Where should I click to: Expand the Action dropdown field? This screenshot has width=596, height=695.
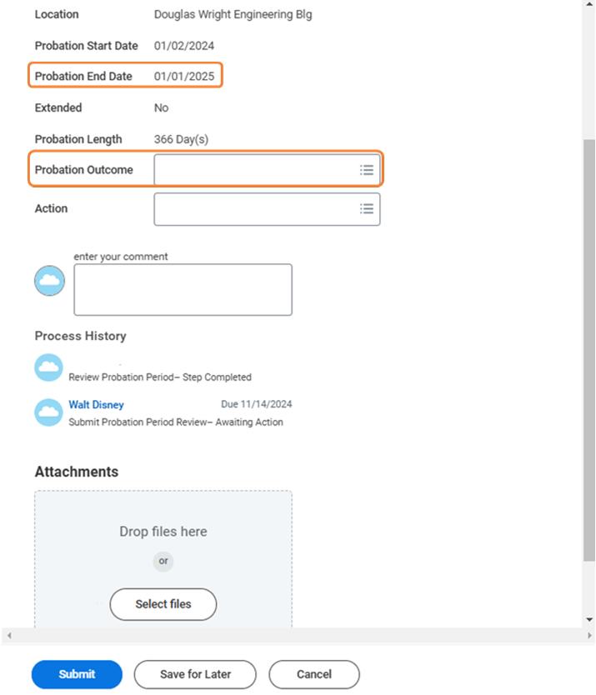[254, 209]
